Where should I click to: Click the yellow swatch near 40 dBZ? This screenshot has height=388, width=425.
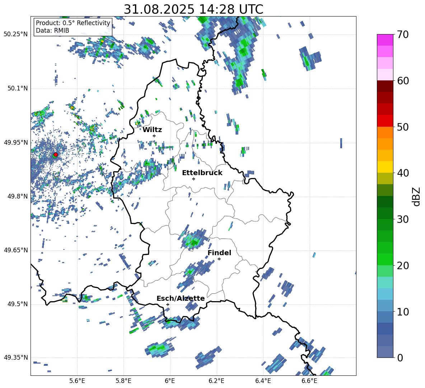point(385,167)
